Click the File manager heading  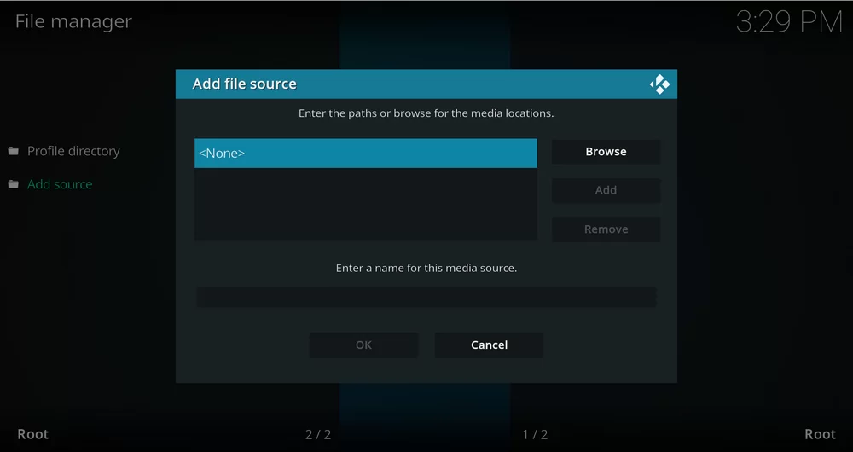click(x=73, y=21)
